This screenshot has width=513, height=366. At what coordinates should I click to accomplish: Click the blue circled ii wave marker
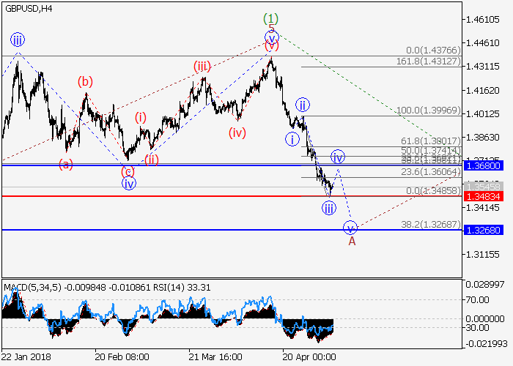(x=301, y=104)
